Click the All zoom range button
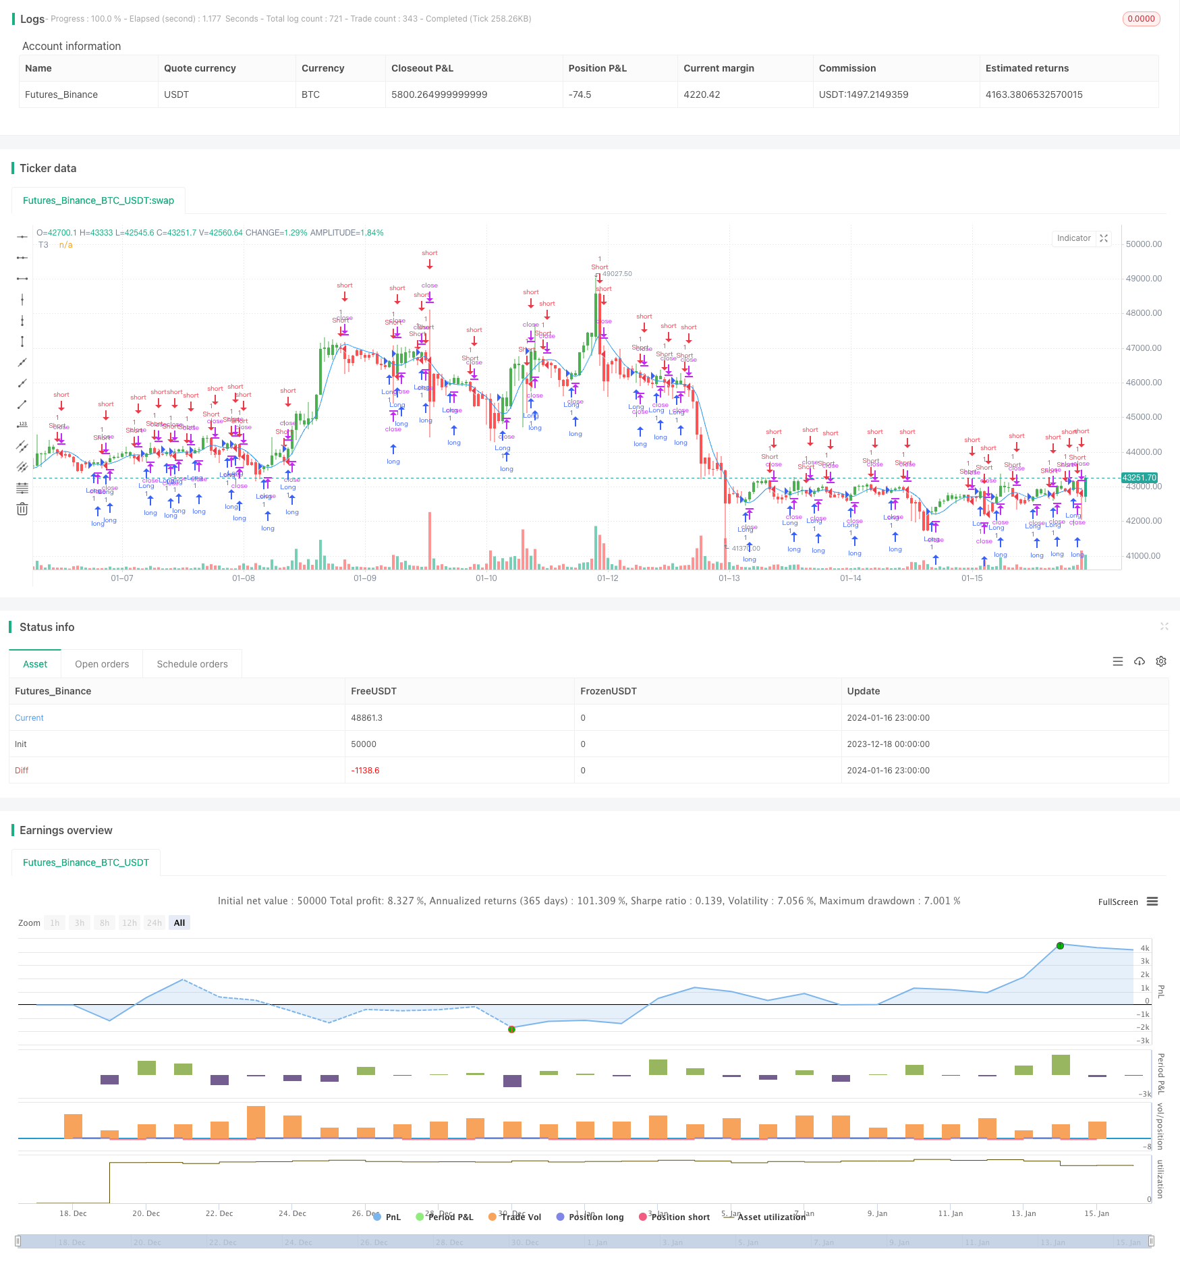Screen dimensions: 1180x1268 click(x=179, y=922)
